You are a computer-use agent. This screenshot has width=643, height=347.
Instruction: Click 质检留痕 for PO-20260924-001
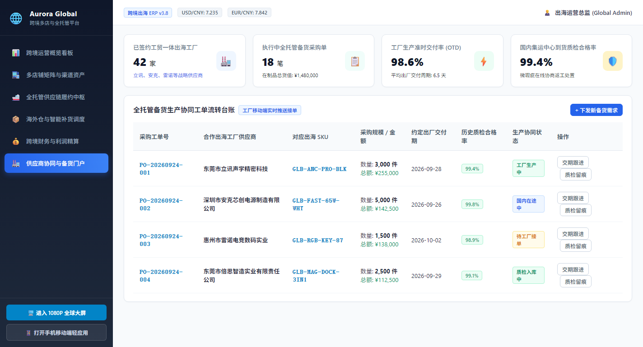point(576,175)
